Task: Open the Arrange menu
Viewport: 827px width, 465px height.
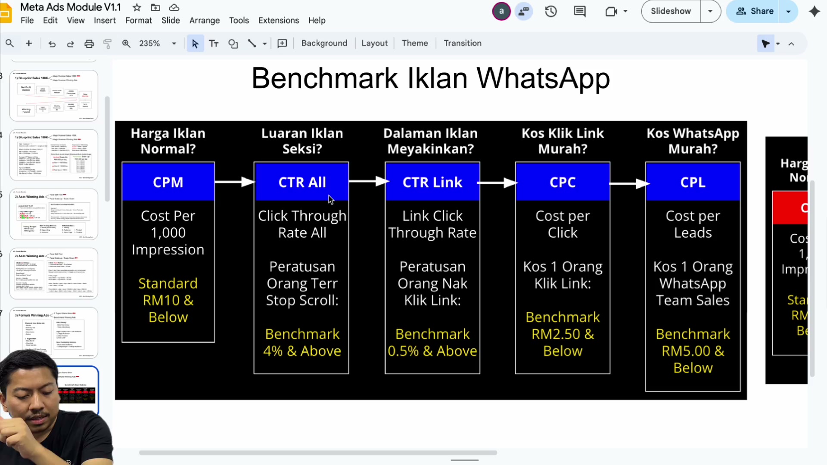Action: click(x=205, y=20)
